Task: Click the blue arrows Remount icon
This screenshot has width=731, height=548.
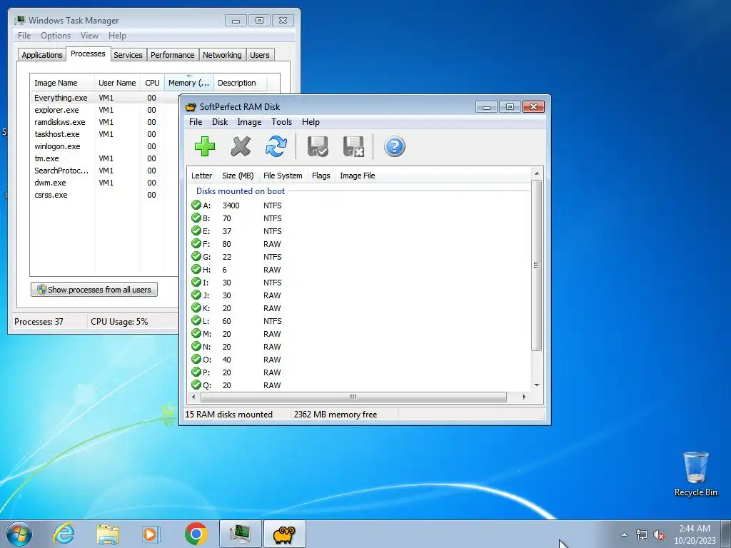Action: (276, 146)
